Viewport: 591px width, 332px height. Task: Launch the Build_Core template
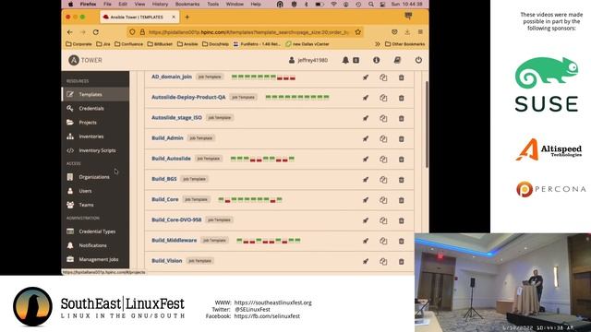(366, 200)
